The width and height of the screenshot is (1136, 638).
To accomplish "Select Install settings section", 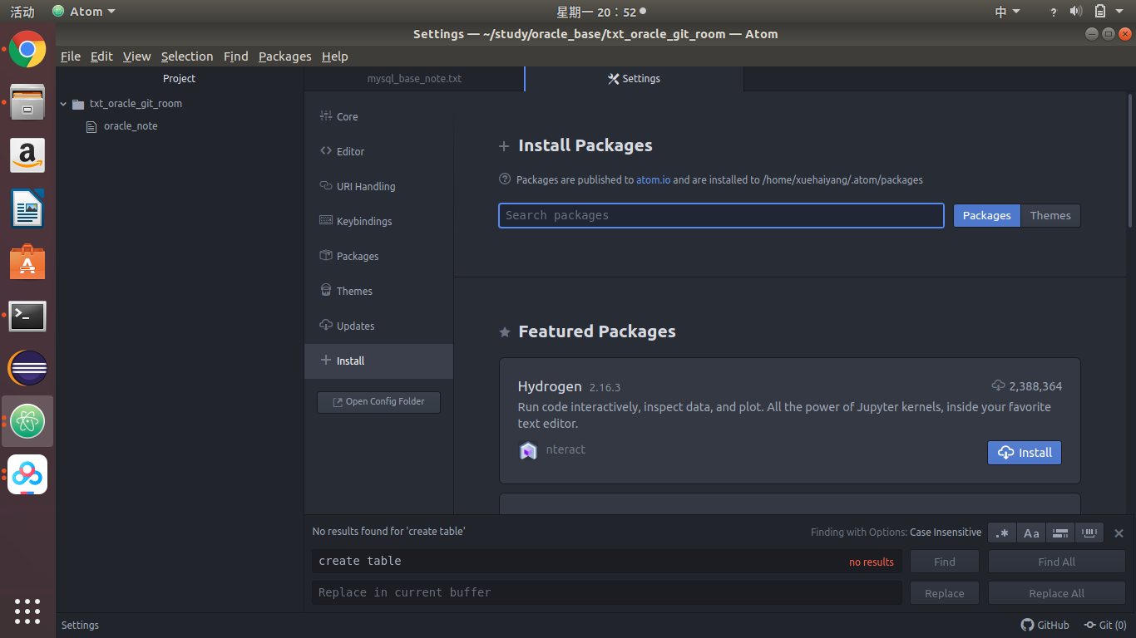I will pyautogui.click(x=379, y=361).
